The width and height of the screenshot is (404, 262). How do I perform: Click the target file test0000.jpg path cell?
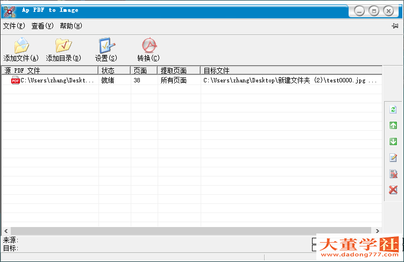(290, 80)
